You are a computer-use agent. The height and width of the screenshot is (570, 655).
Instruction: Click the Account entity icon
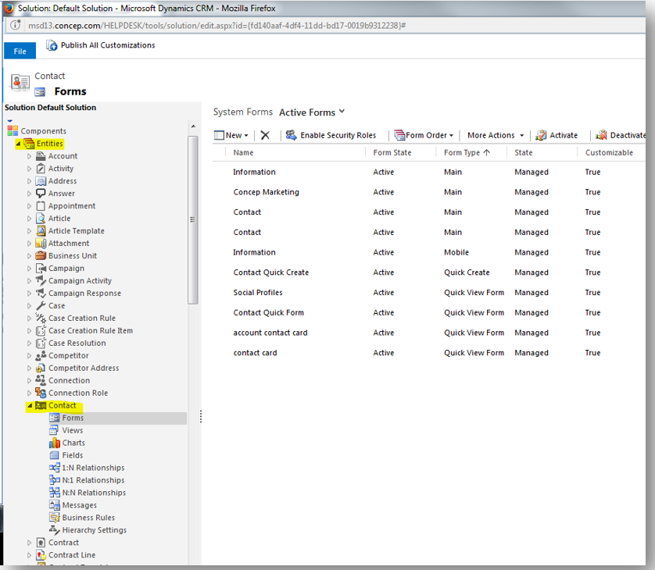coord(41,156)
